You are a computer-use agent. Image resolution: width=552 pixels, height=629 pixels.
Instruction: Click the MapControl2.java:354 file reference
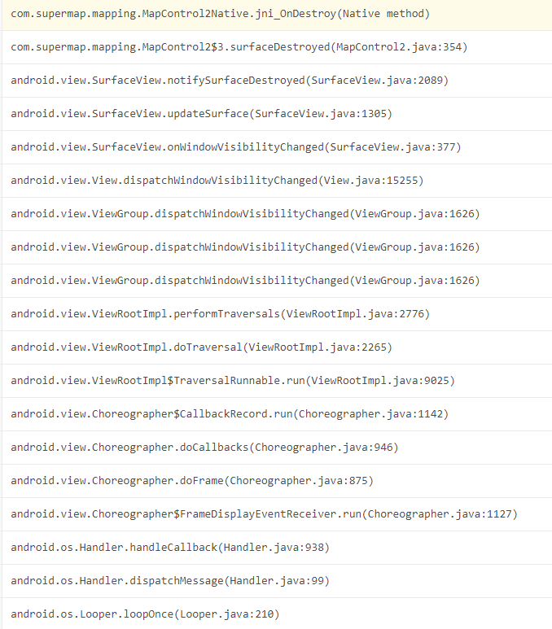pos(399,47)
